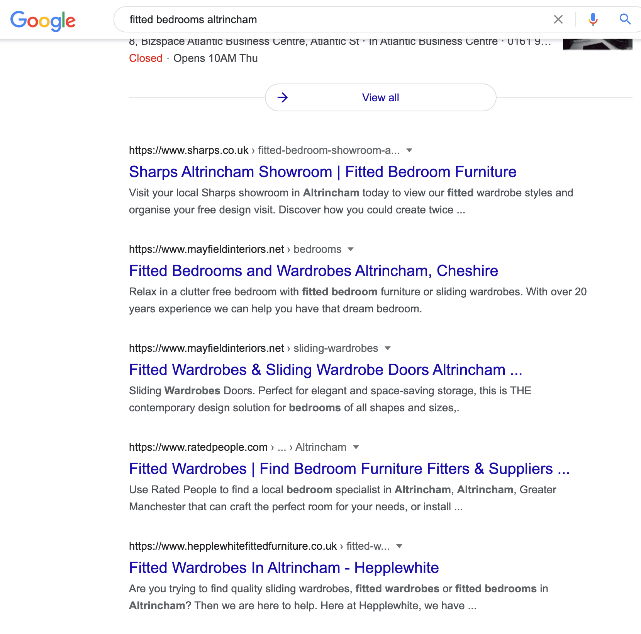Open Sharps Altrincham Showroom result link
The width and height of the screenshot is (641, 634).
tap(323, 172)
